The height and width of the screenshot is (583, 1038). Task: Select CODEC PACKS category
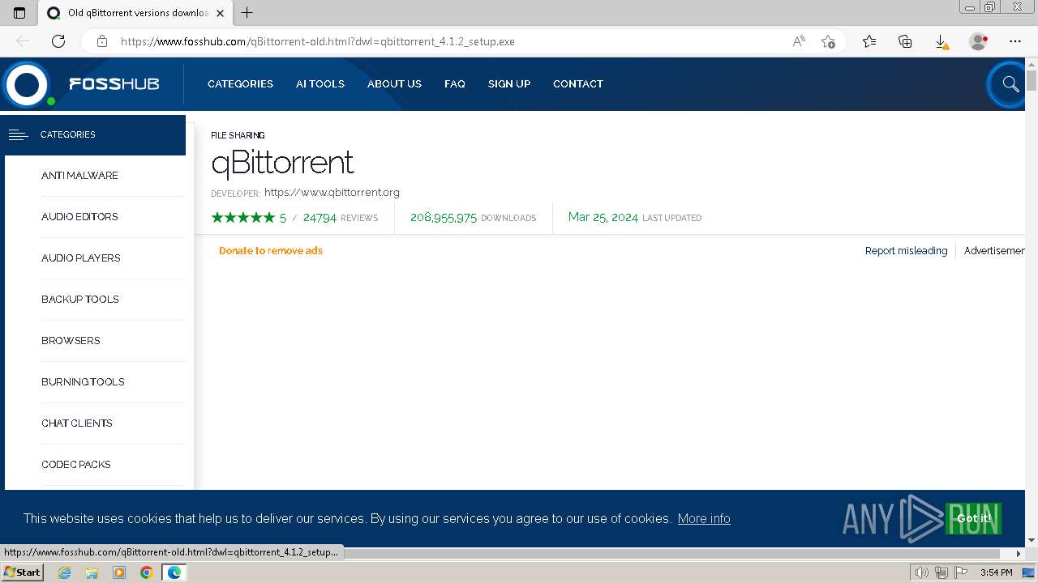click(x=76, y=465)
